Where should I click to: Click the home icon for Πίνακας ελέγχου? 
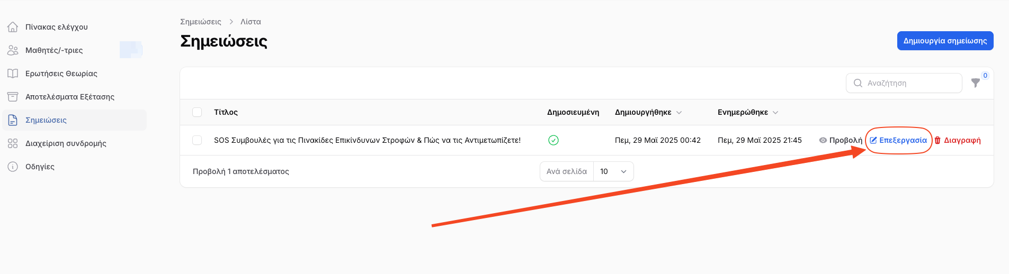[13, 27]
